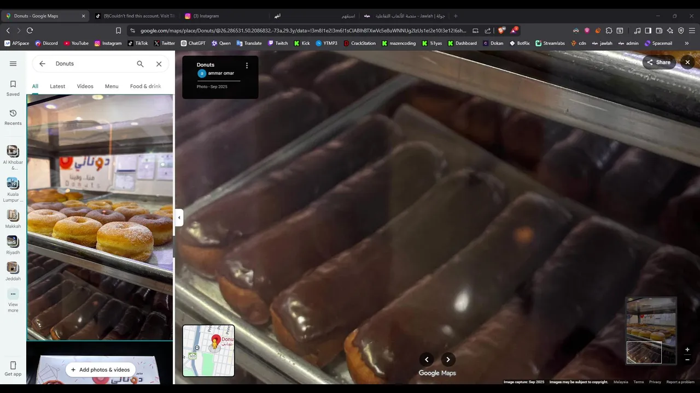Image resolution: width=700 pixels, height=393 pixels.
Task: Click the media control music note icon
Action: point(637,31)
